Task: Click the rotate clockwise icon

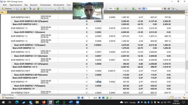Action: pos(63,8)
